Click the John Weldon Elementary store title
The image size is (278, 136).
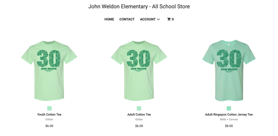click(139, 7)
